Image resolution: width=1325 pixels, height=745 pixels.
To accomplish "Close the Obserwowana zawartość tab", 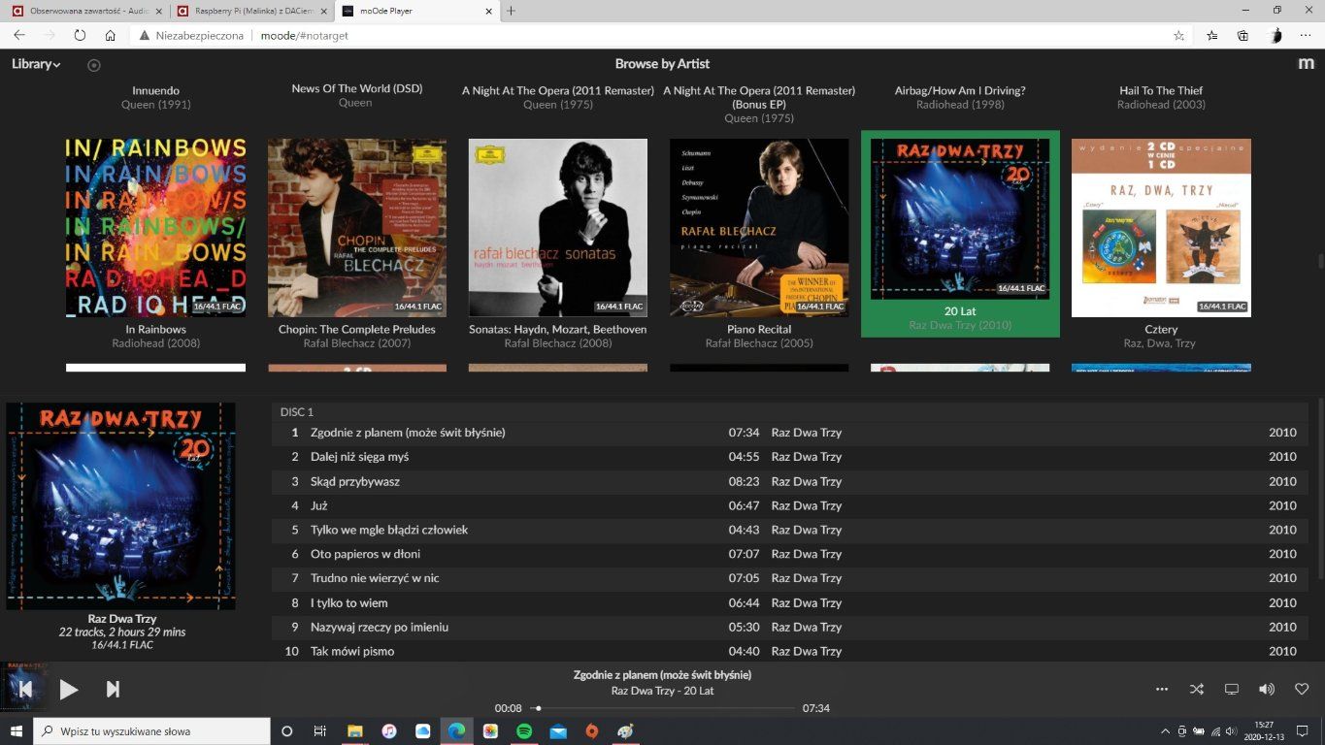I will pyautogui.click(x=159, y=11).
